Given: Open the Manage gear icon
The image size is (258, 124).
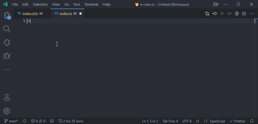Looking at the screenshot, I should point(7,111).
